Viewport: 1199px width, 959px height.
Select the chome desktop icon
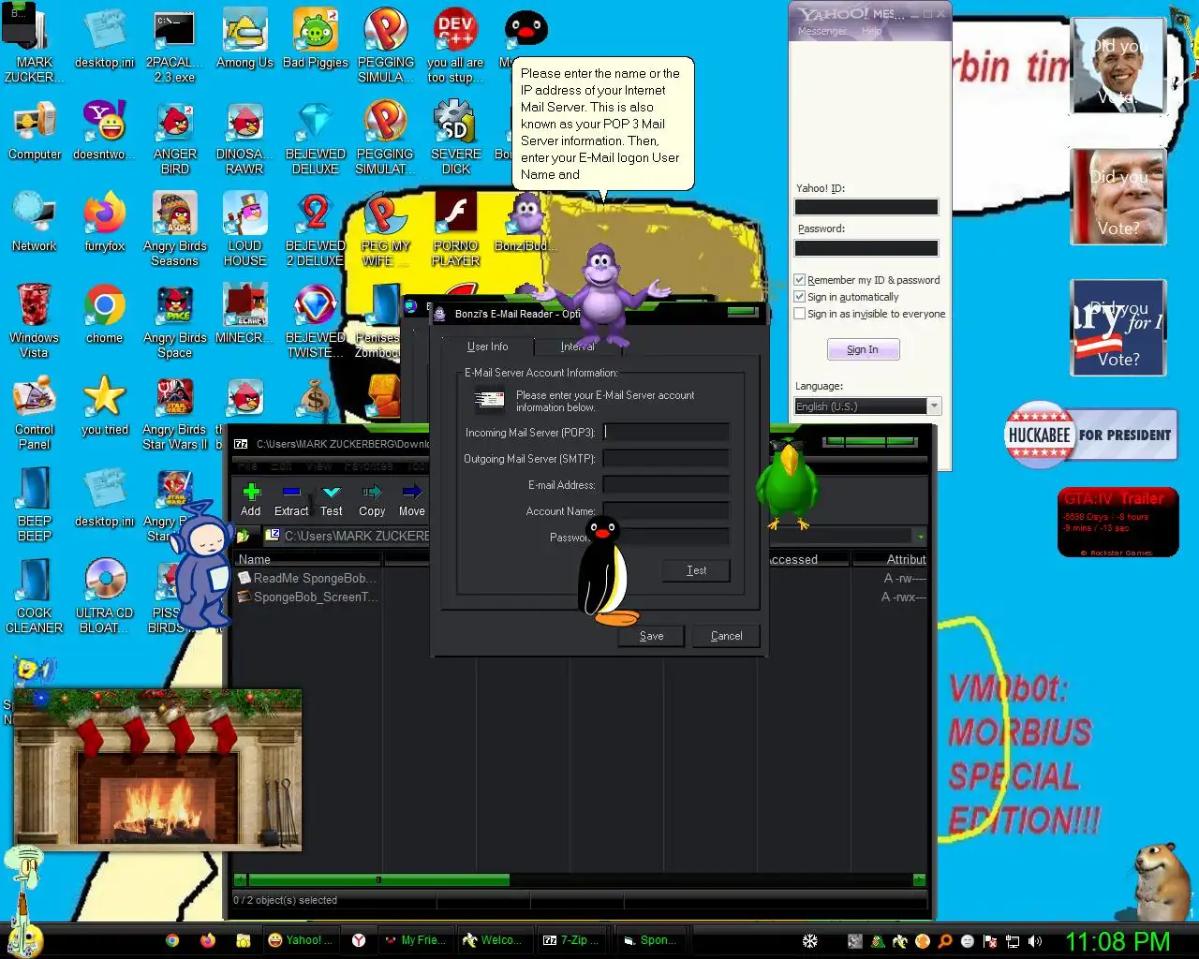(x=105, y=315)
